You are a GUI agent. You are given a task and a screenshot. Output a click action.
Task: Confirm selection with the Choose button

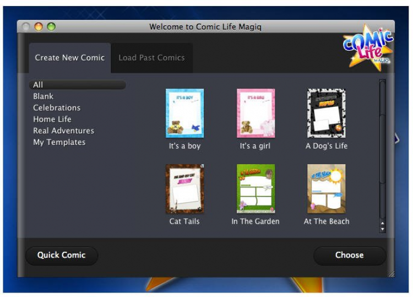[350, 255]
